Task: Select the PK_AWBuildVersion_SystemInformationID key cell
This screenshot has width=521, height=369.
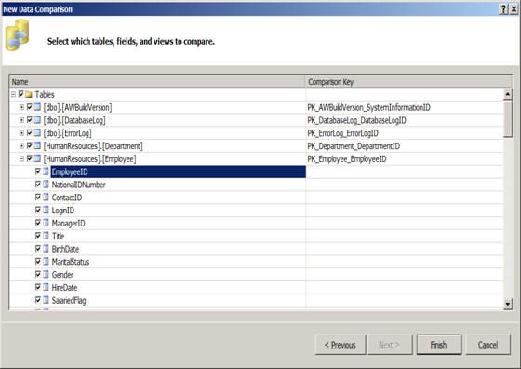Action: pos(405,107)
